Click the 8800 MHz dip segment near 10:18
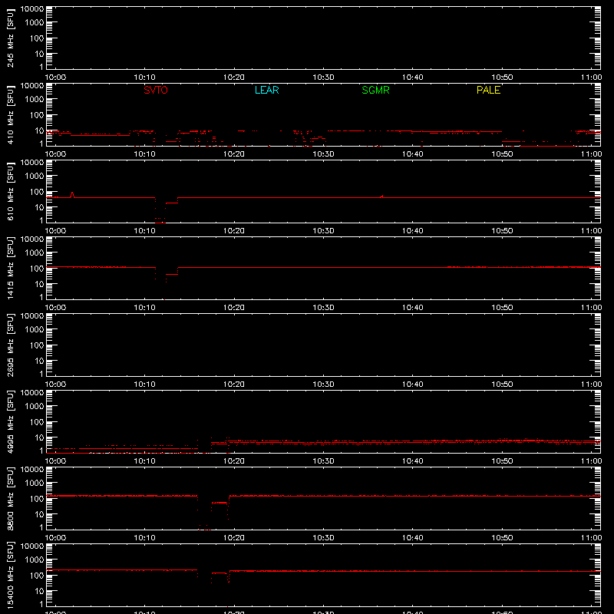 220,503
